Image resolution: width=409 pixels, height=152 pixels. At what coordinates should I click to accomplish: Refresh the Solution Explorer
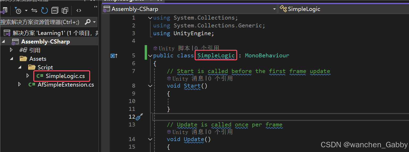tap(45, 10)
